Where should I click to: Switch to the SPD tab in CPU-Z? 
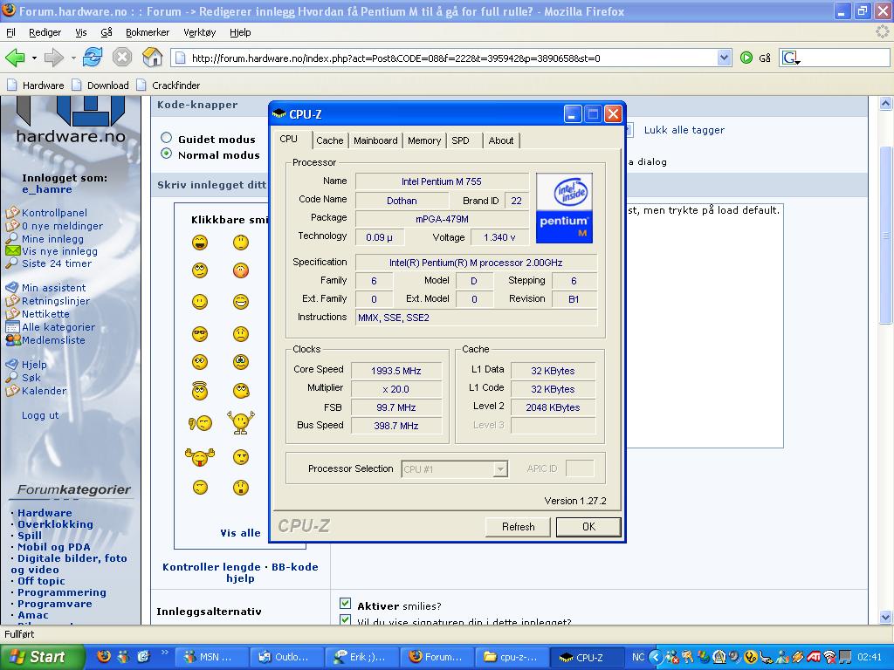coord(460,140)
